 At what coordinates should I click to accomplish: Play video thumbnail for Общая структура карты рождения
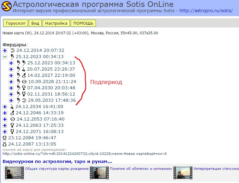pyautogui.click(x=14, y=173)
